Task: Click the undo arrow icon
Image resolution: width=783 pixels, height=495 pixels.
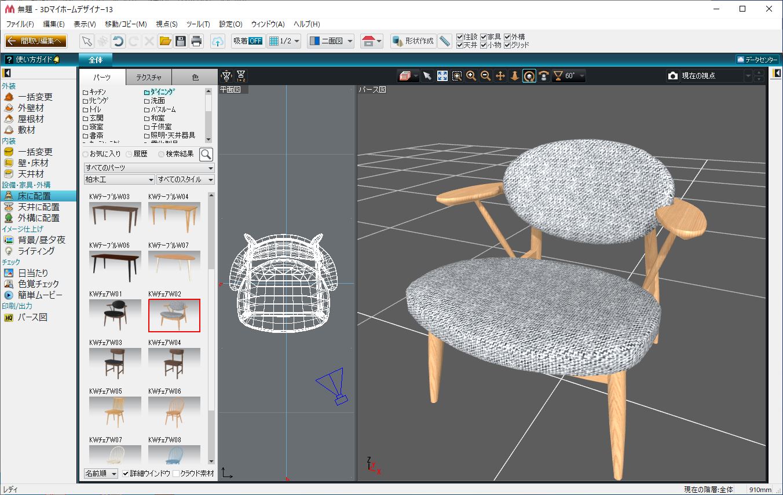Action: pyautogui.click(x=118, y=41)
